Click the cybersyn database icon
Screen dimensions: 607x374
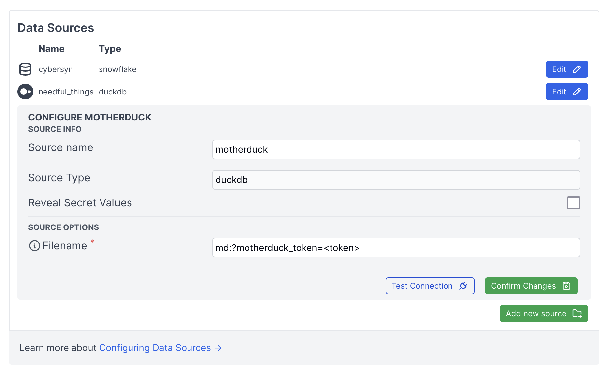[x=25, y=69]
